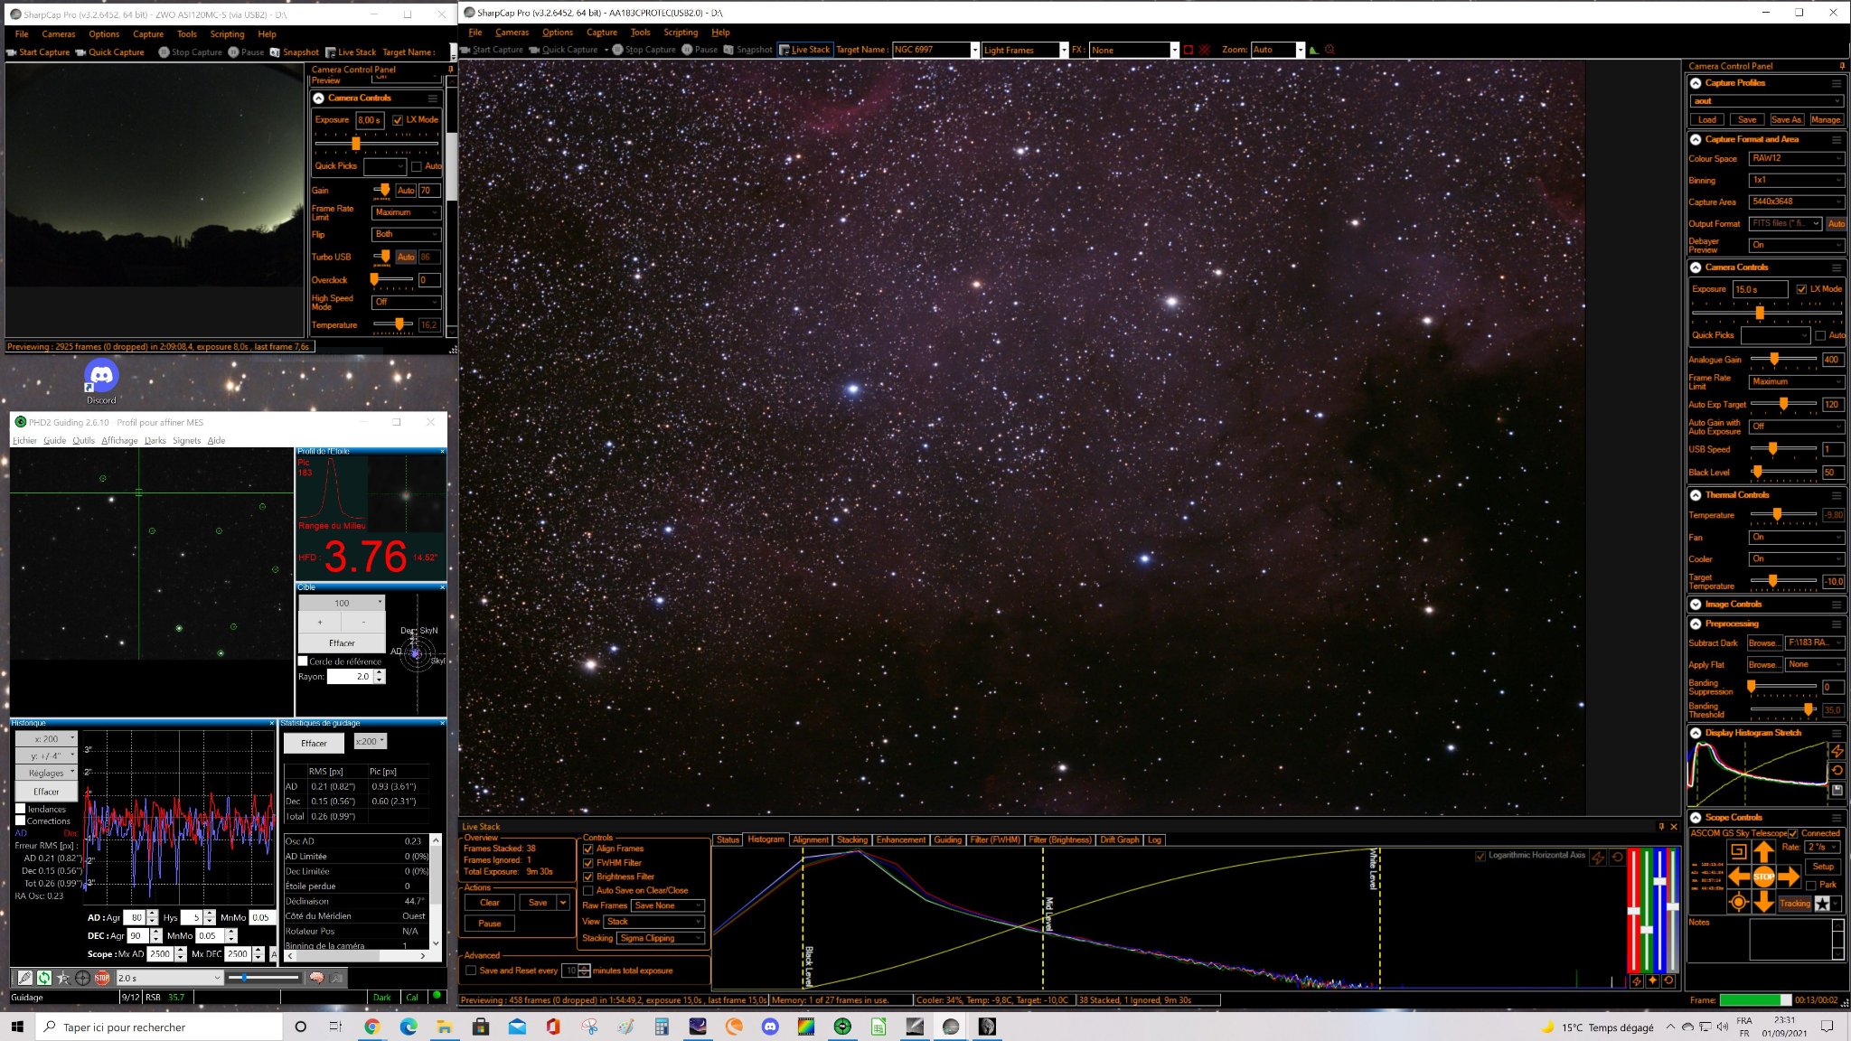Open PHD2 brain advanced settings icon

coord(316,978)
